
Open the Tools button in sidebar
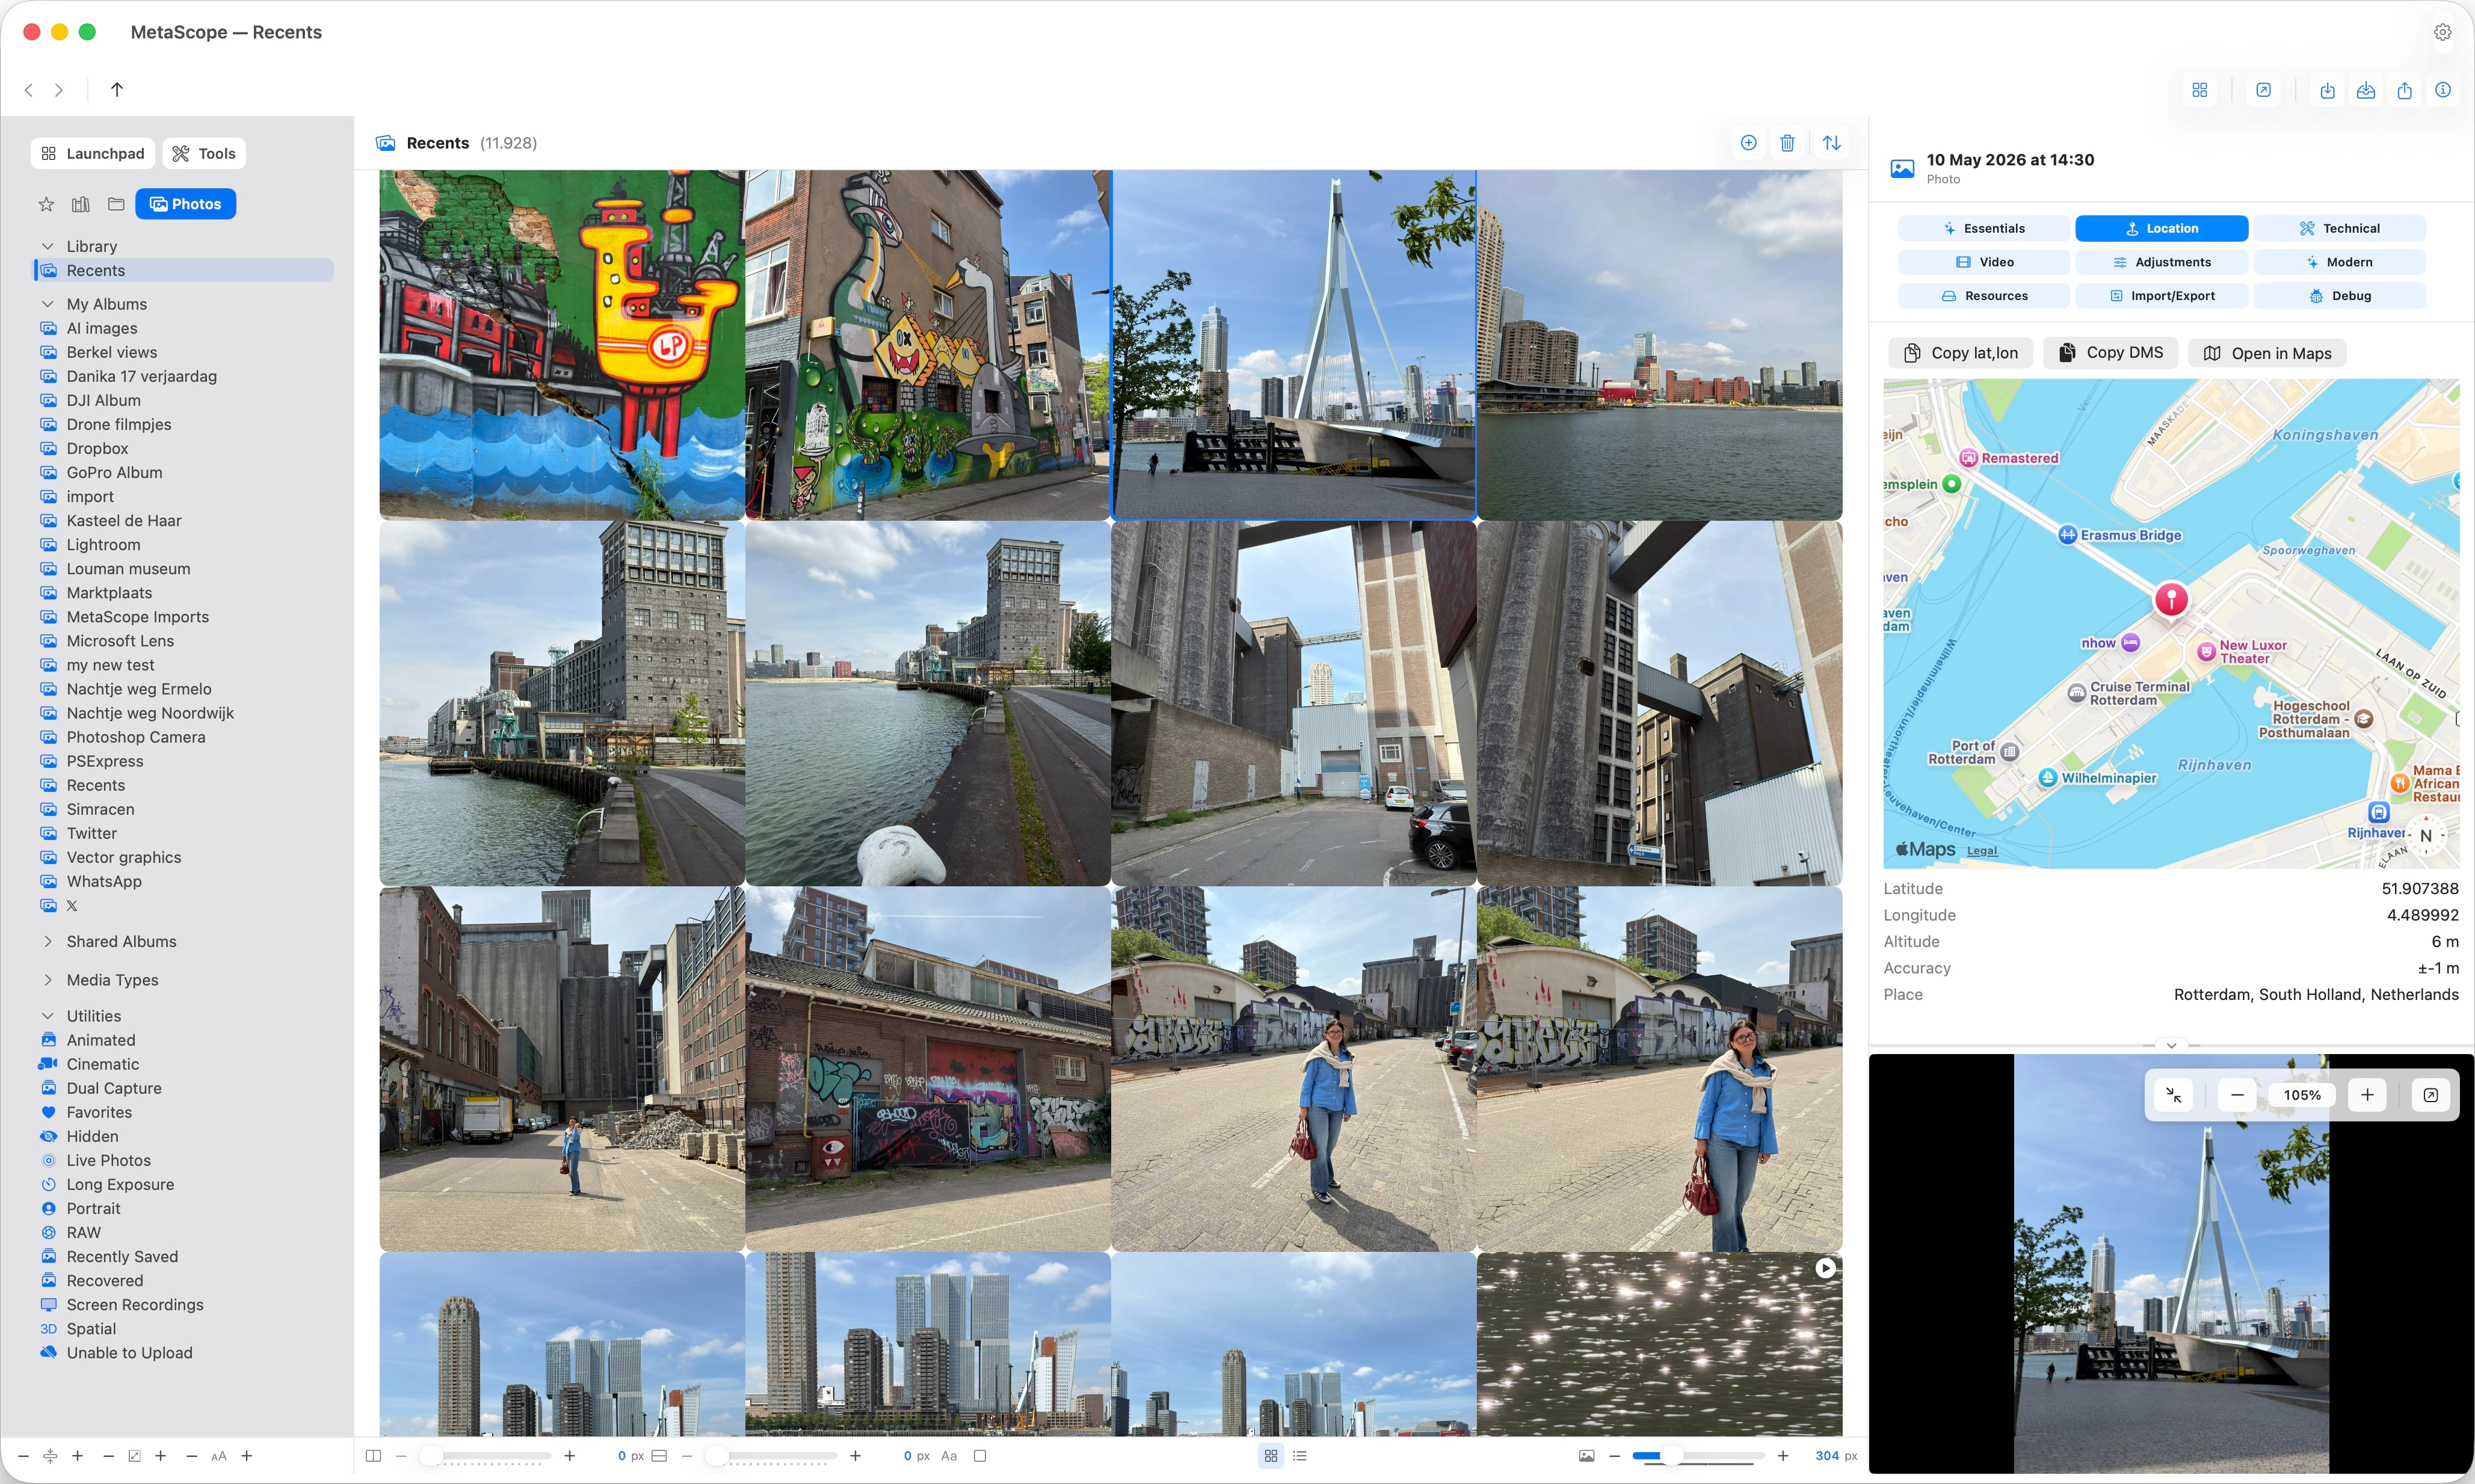[204, 153]
